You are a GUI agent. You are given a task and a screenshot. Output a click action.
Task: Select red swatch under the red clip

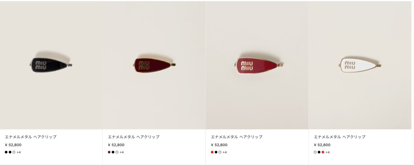tap(212, 152)
